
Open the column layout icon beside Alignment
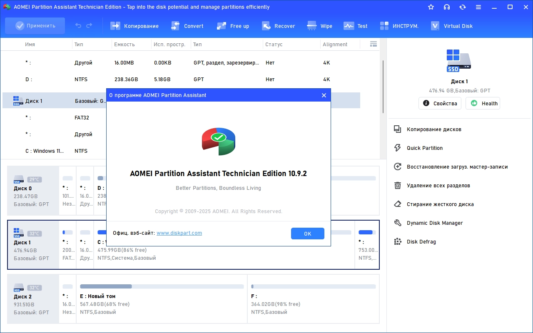coord(374,44)
